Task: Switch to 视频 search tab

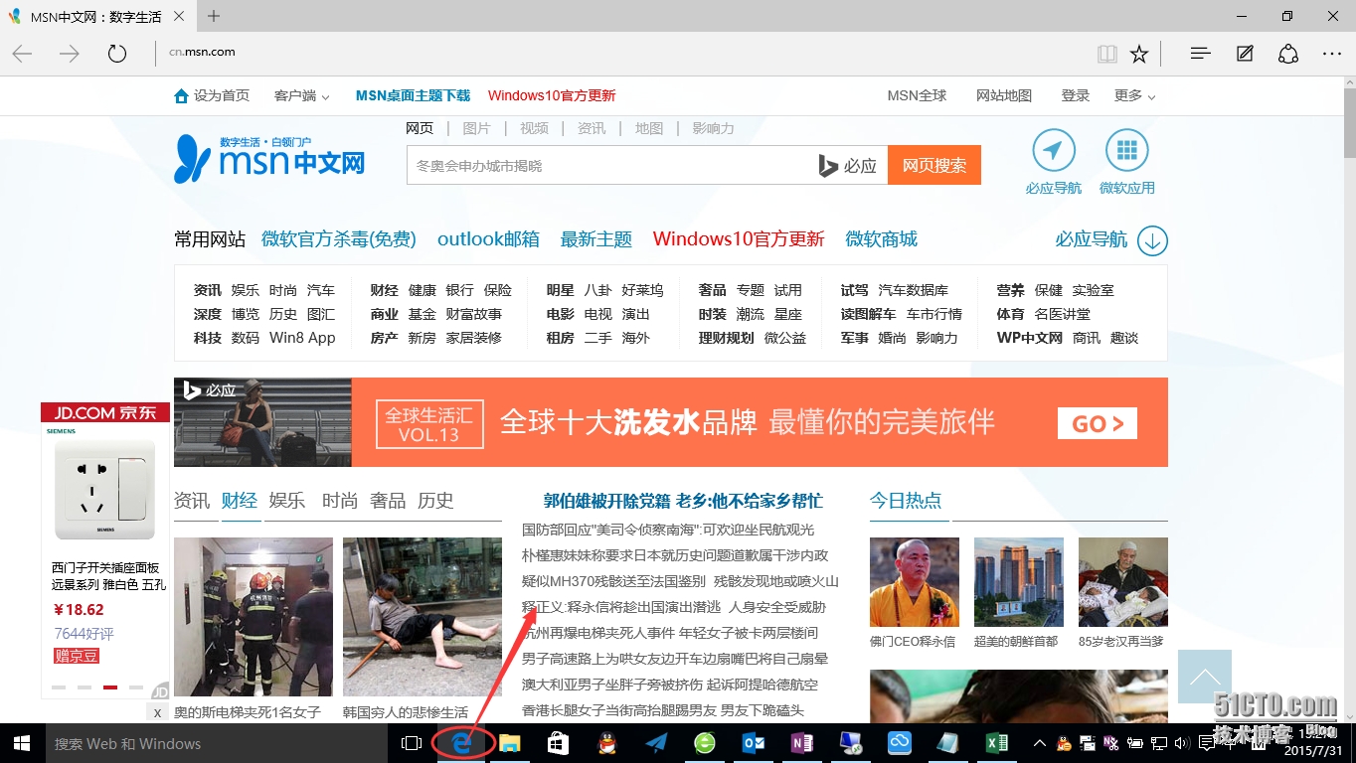Action: 534,128
